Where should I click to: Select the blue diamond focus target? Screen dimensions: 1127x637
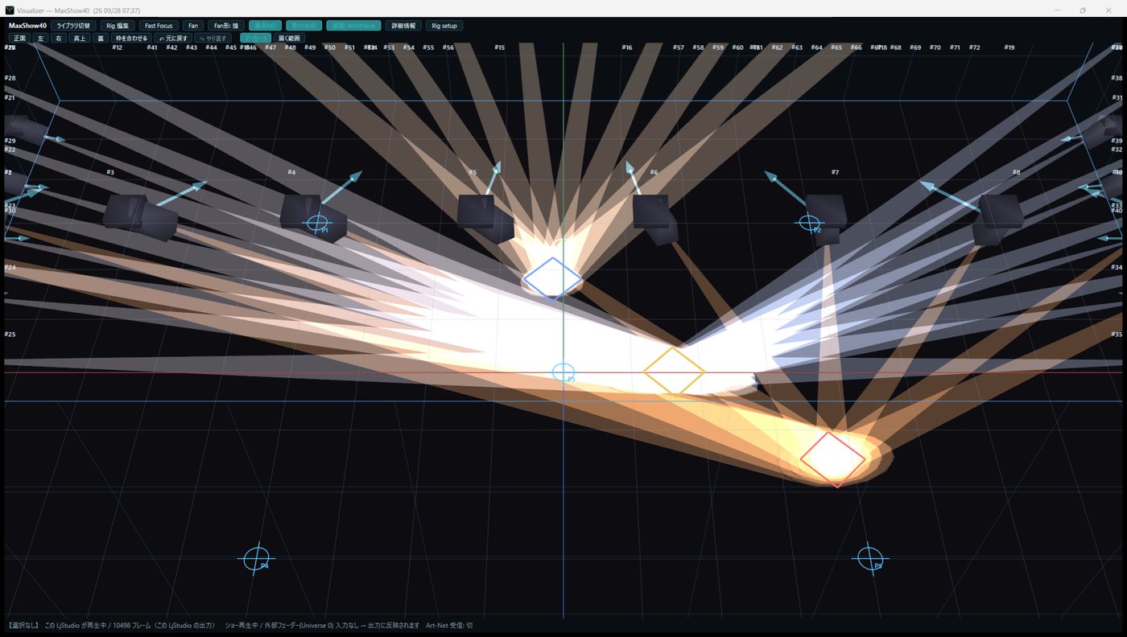[552, 278]
